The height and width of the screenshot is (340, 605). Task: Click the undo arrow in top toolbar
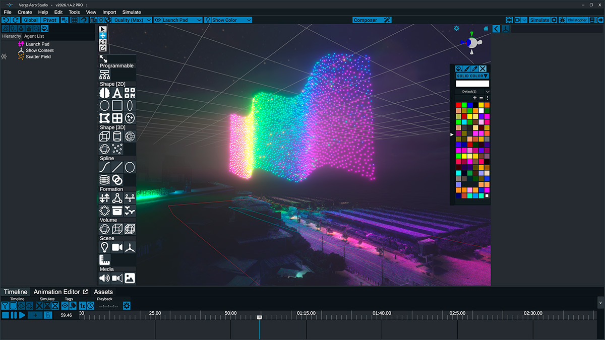point(6,20)
